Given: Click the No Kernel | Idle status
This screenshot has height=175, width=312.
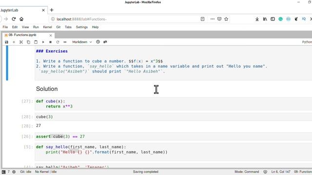Looking at the screenshot, I should click(46, 172).
